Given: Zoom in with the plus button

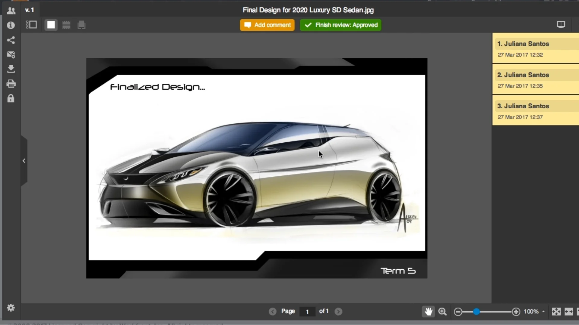Looking at the screenshot, I should click(x=516, y=312).
